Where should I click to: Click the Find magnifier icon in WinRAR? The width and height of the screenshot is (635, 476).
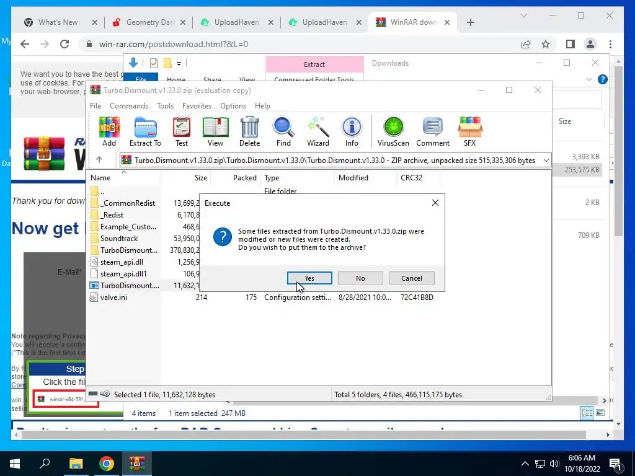point(283,131)
